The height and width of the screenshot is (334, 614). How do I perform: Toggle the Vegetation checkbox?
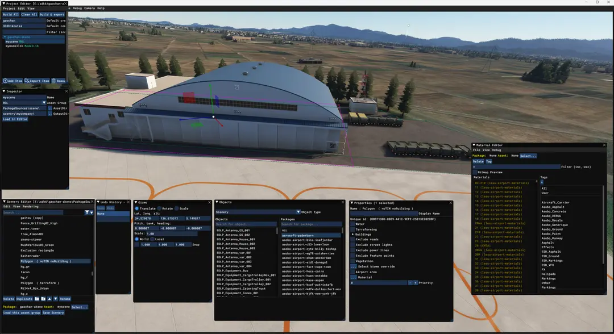click(x=353, y=261)
